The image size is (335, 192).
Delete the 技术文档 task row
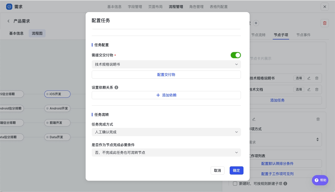(x=317, y=89)
